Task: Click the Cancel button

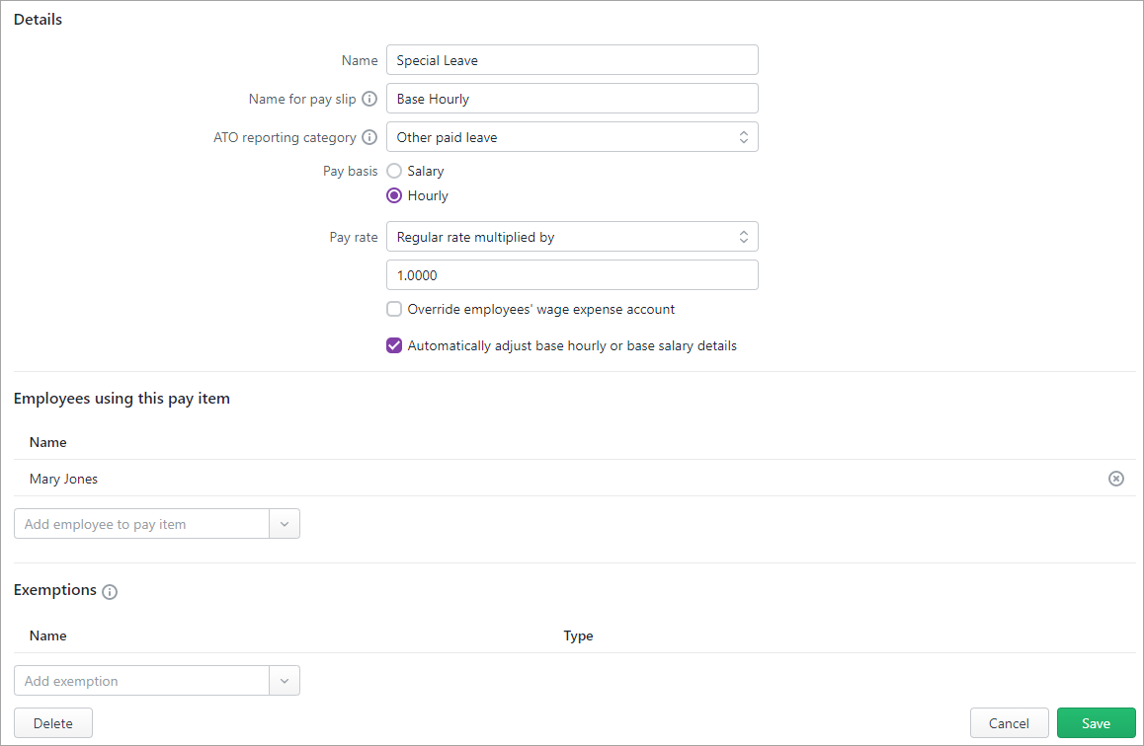Action: pyautogui.click(x=1009, y=723)
